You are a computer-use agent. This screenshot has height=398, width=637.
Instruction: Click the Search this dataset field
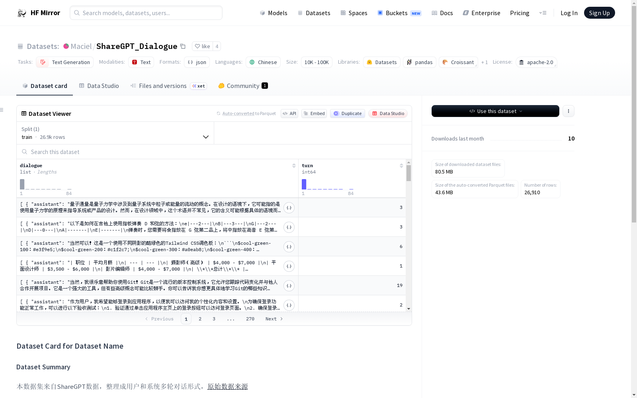[x=214, y=152]
